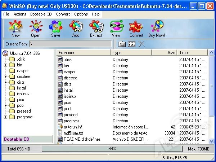Expand the bin folder in tree
The image size is (216, 162).
click(x=6, y=65)
